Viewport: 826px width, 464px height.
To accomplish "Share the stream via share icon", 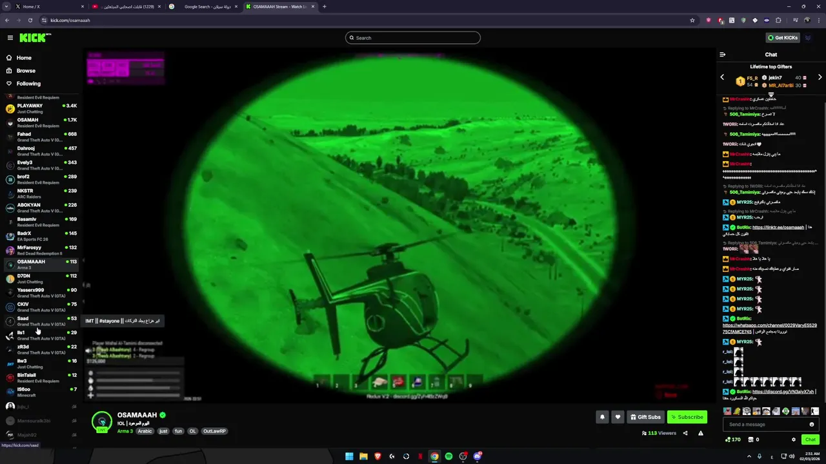I will pyautogui.click(x=685, y=433).
